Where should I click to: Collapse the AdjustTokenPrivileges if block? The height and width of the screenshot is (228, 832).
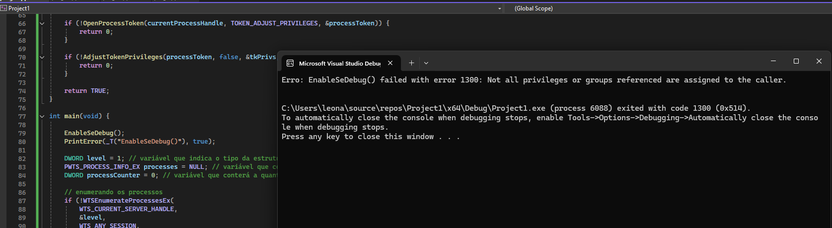[x=42, y=57]
